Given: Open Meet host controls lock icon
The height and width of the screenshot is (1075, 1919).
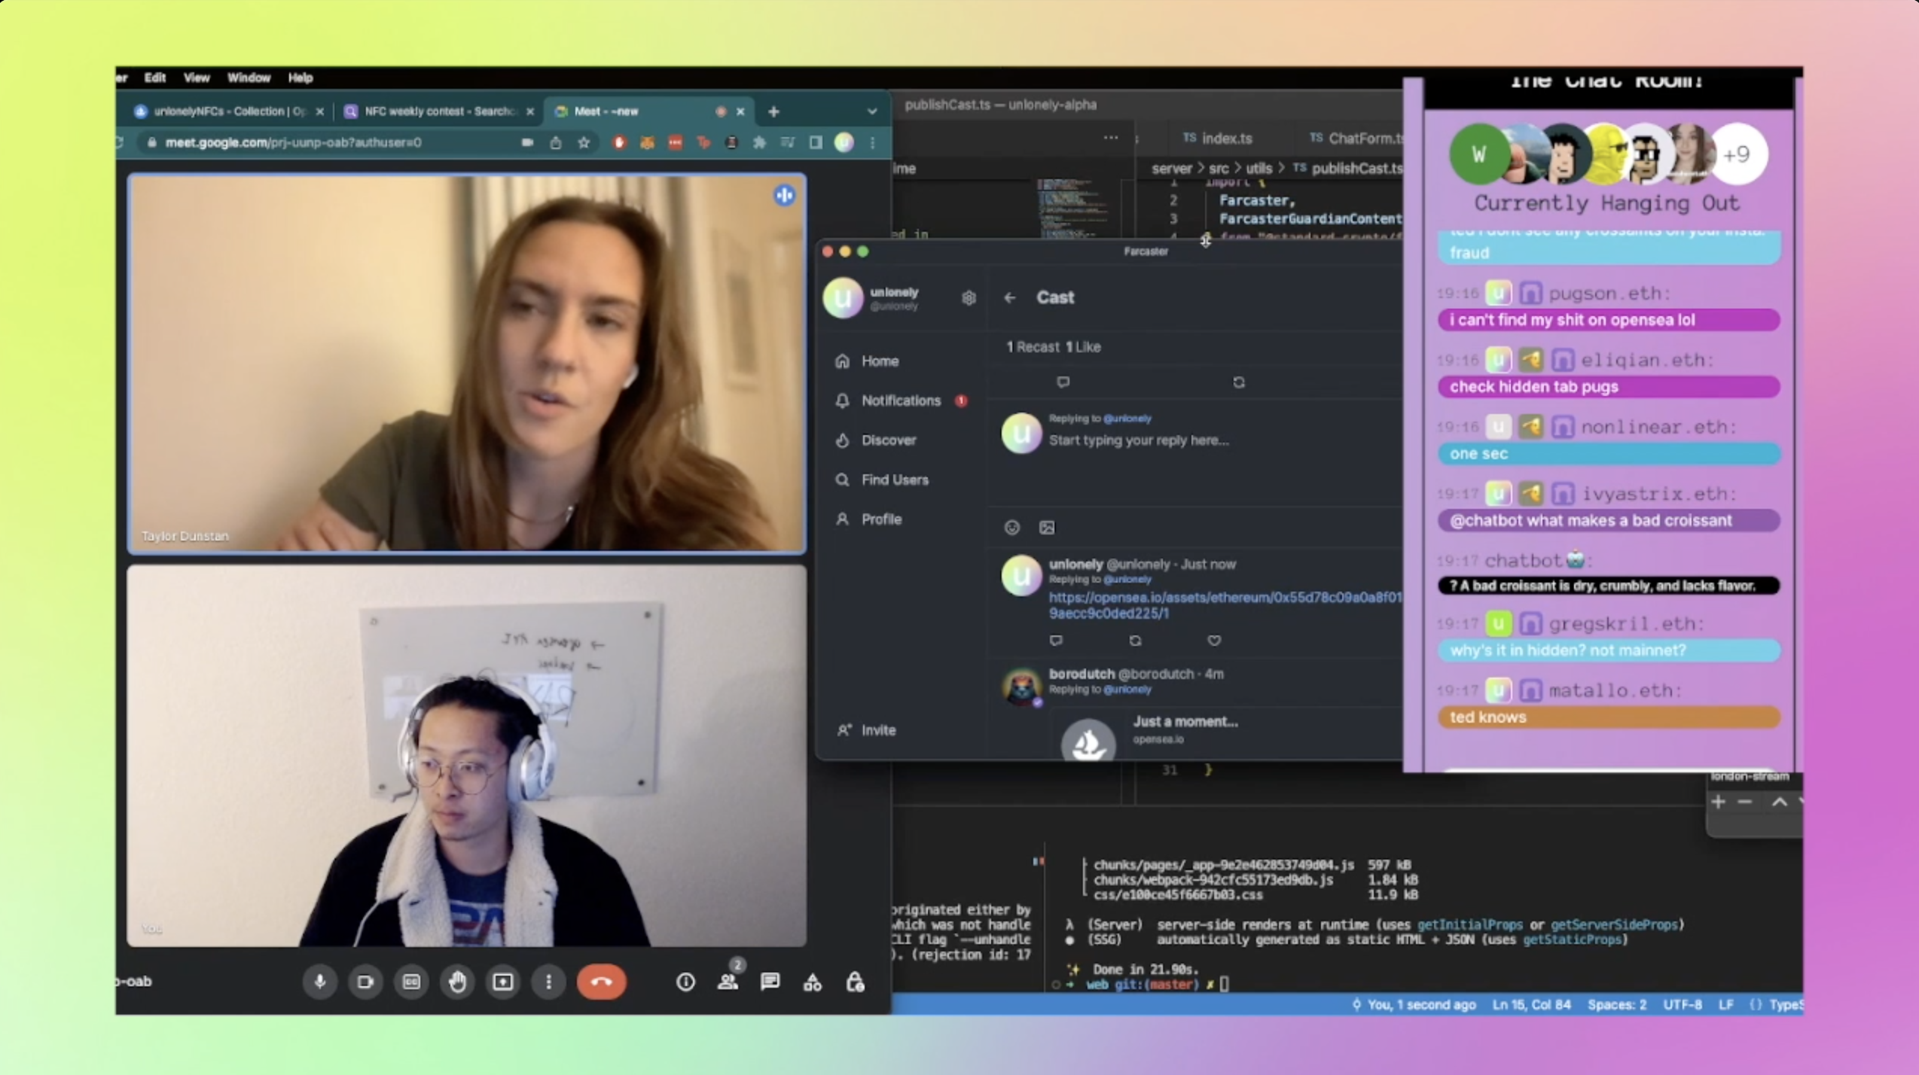Looking at the screenshot, I should click(855, 982).
